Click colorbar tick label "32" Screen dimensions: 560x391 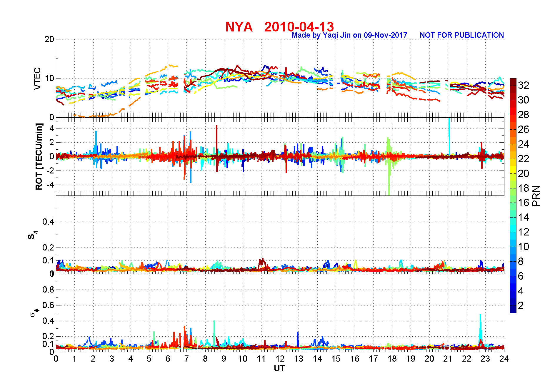pyautogui.click(x=524, y=85)
